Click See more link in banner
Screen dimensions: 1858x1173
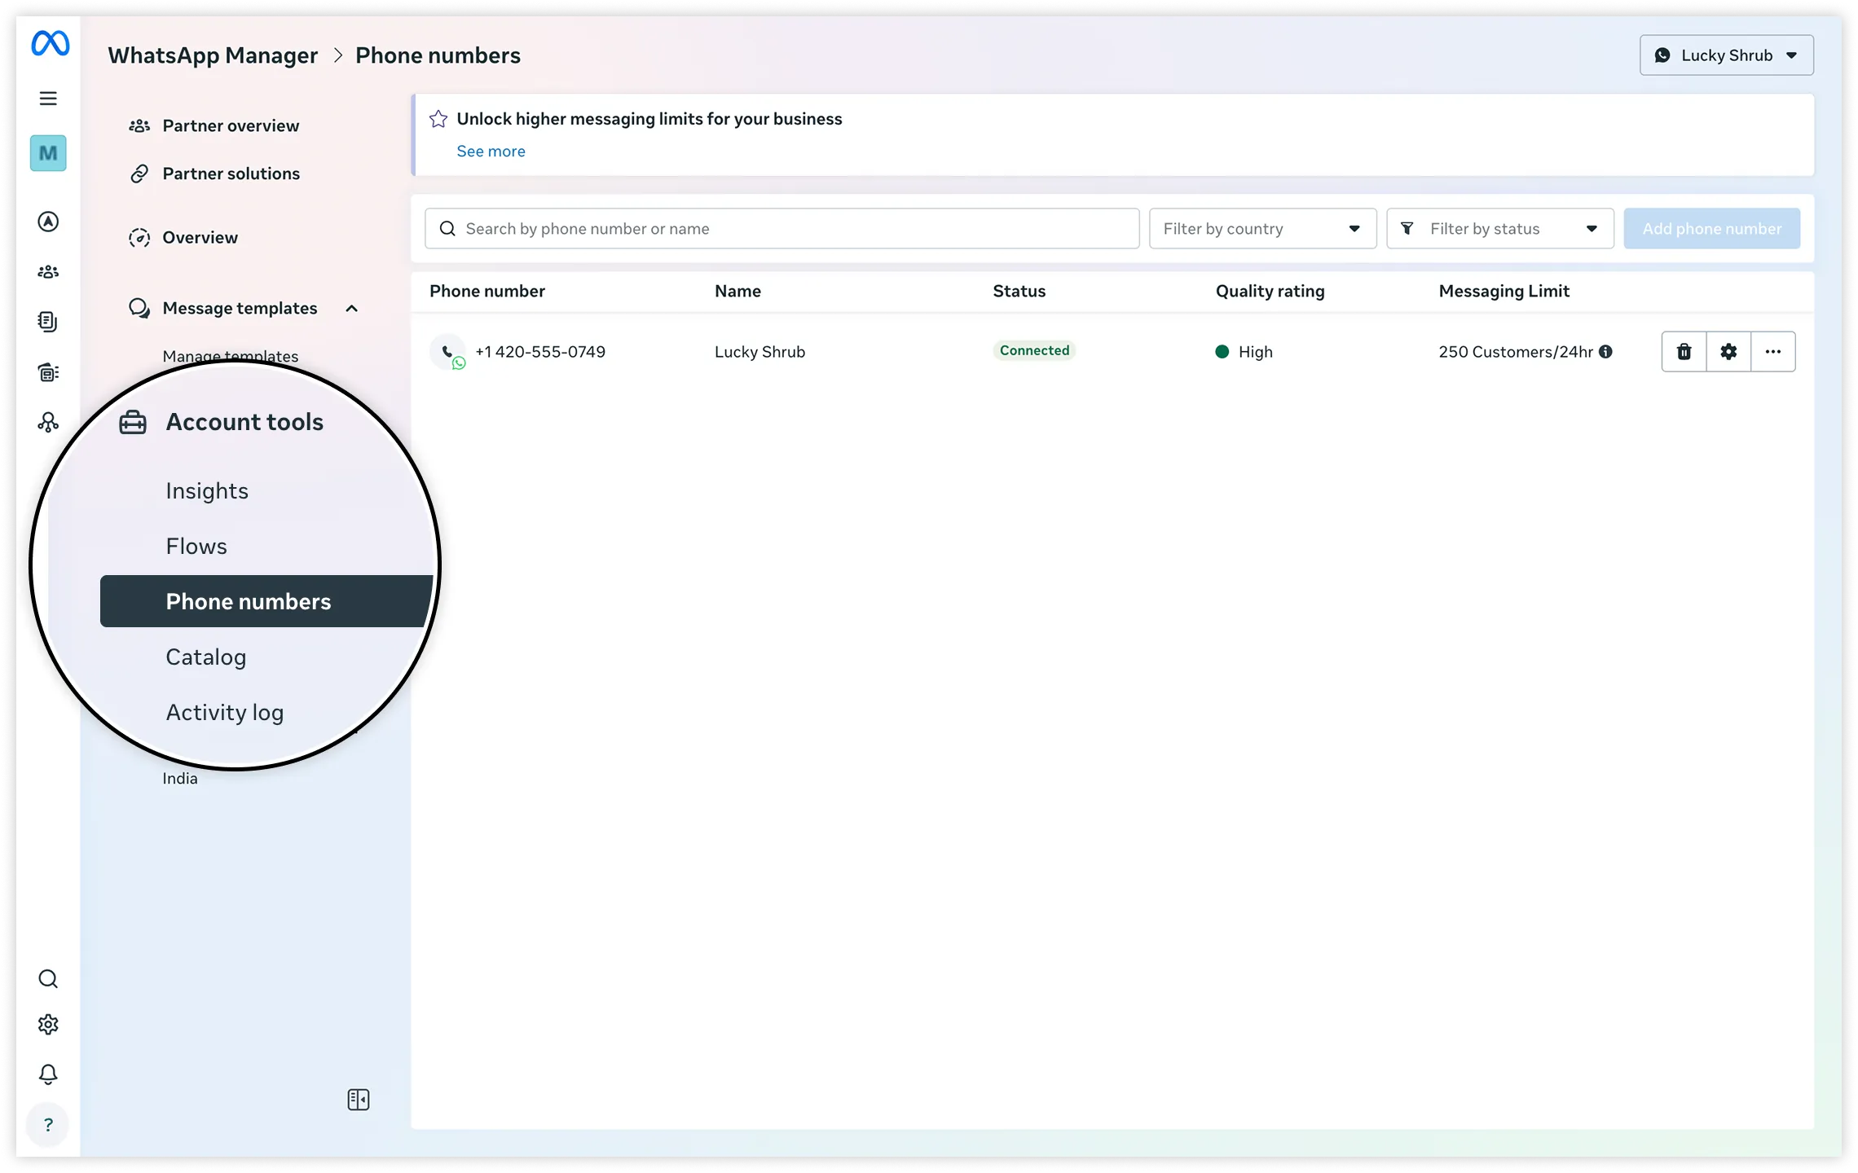point(491,152)
